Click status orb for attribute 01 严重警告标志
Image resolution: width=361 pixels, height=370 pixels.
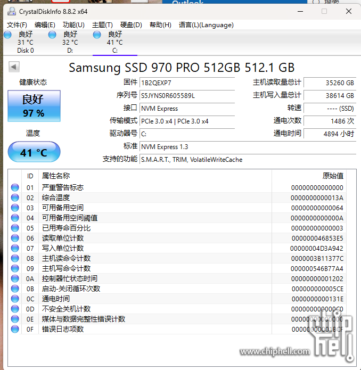pos(15,187)
